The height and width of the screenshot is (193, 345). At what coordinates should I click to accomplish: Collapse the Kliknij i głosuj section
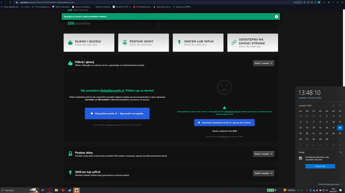tap(263, 63)
